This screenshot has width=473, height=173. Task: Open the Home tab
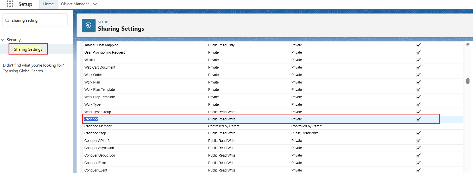[x=48, y=4]
